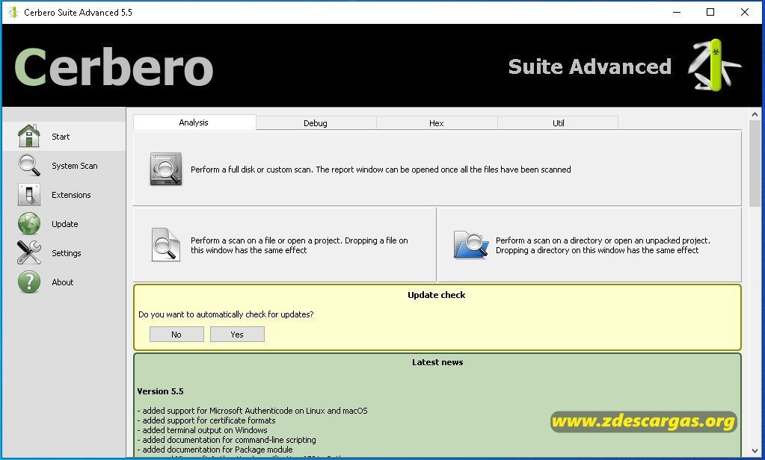The width and height of the screenshot is (765, 460).
Task: Show About label in sidebar
Action: point(63,282)
